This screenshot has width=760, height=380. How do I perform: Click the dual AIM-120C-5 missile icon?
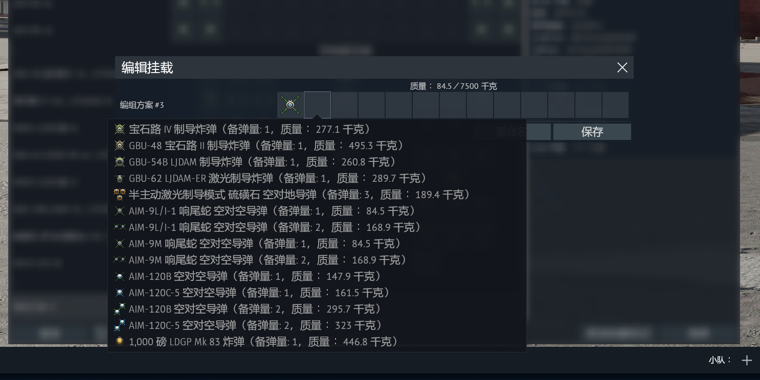pos(120,325)
